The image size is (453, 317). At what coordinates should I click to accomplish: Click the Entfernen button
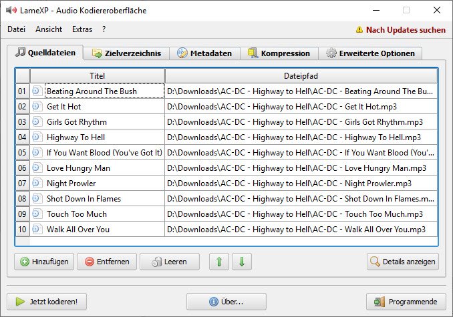click(x=107, y=262)
